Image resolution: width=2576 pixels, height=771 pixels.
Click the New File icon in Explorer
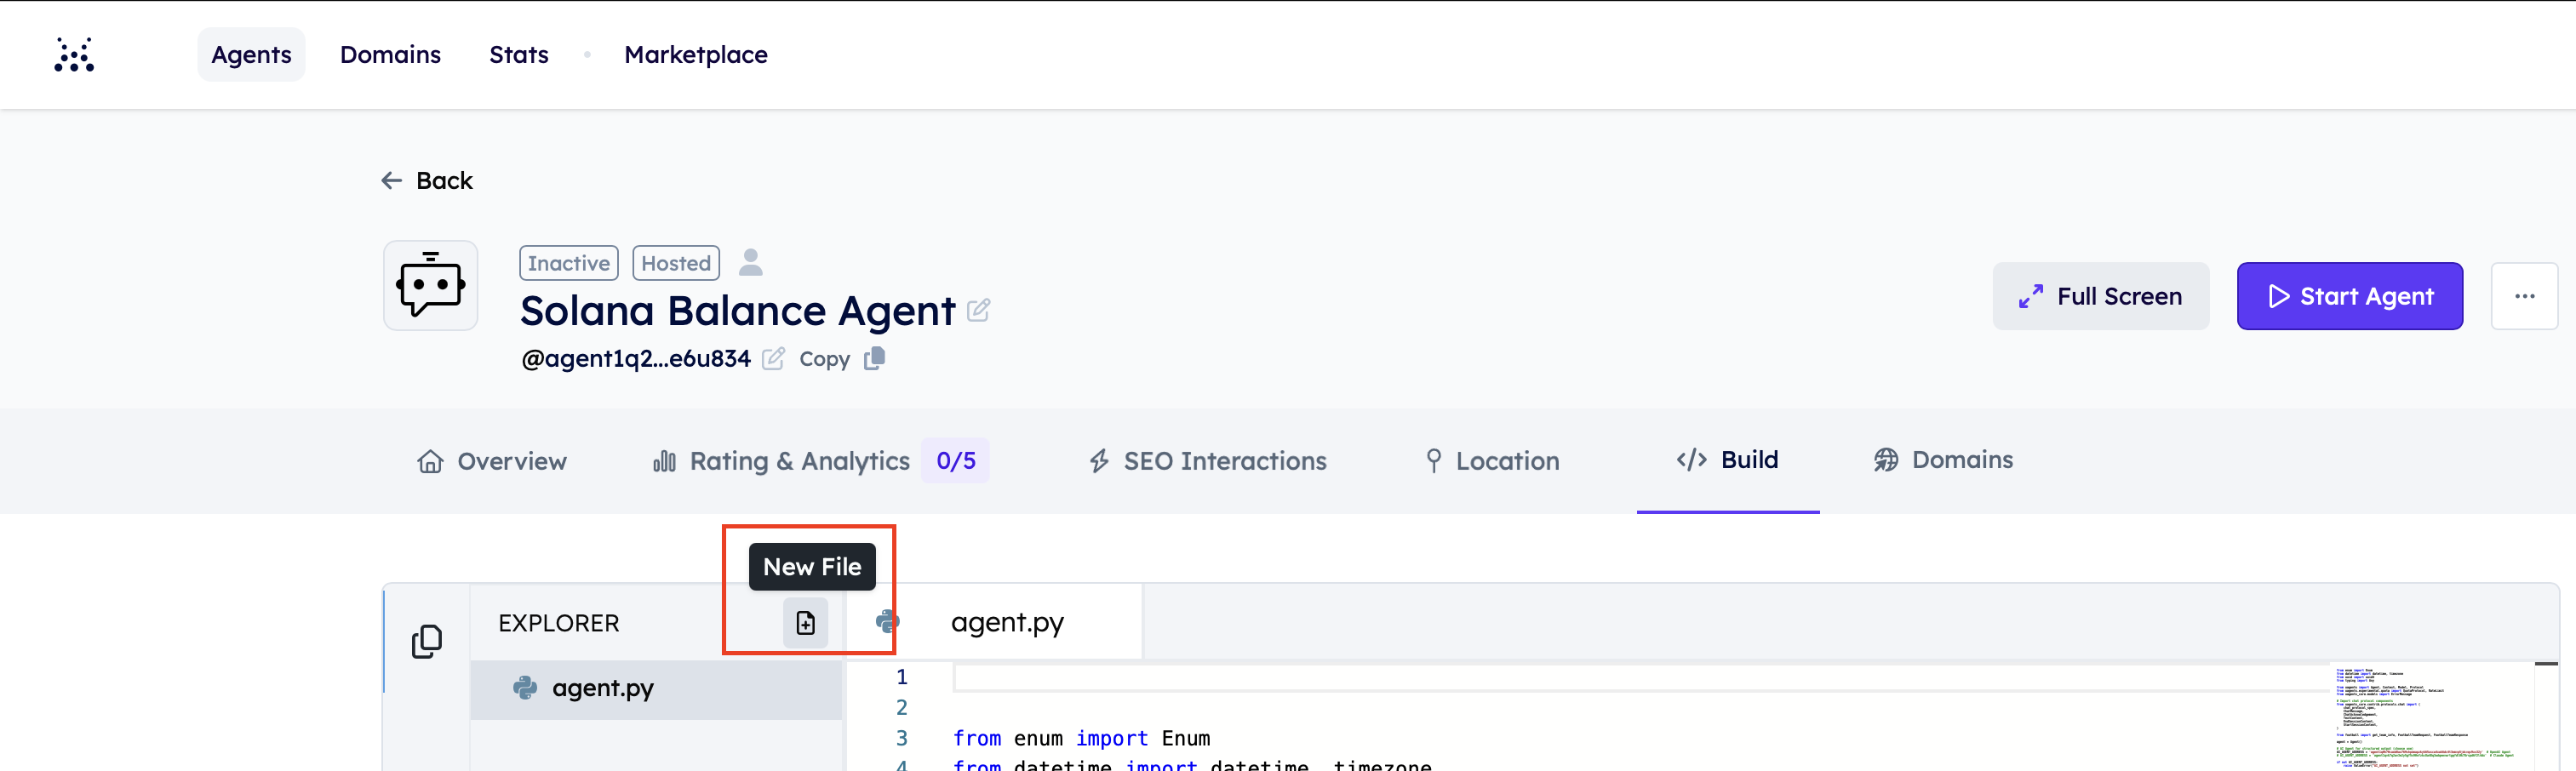point(805,623)
